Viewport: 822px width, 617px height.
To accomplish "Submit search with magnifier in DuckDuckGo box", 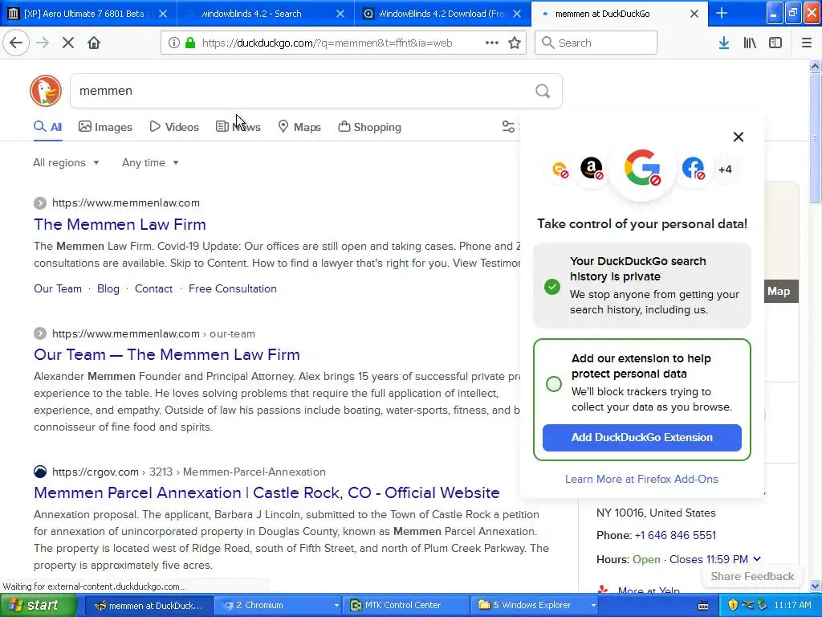I will coord(543,91).
